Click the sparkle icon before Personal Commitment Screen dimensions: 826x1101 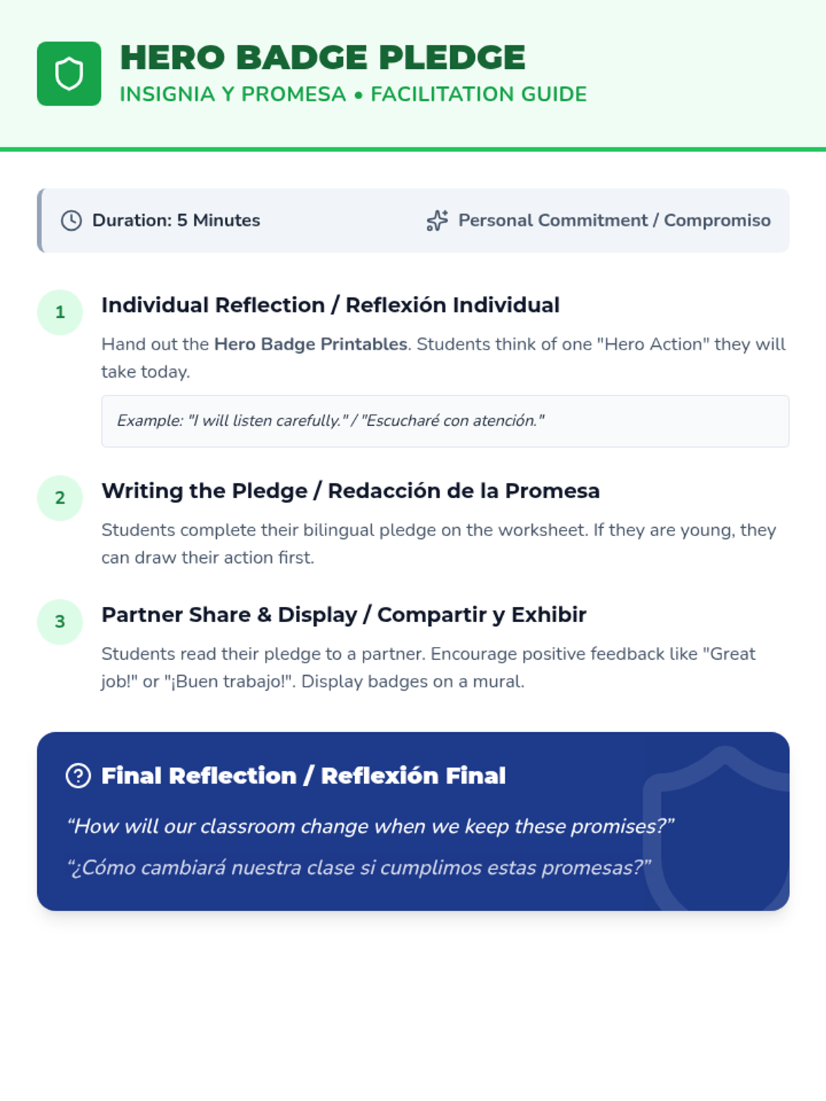pos(437,220)
